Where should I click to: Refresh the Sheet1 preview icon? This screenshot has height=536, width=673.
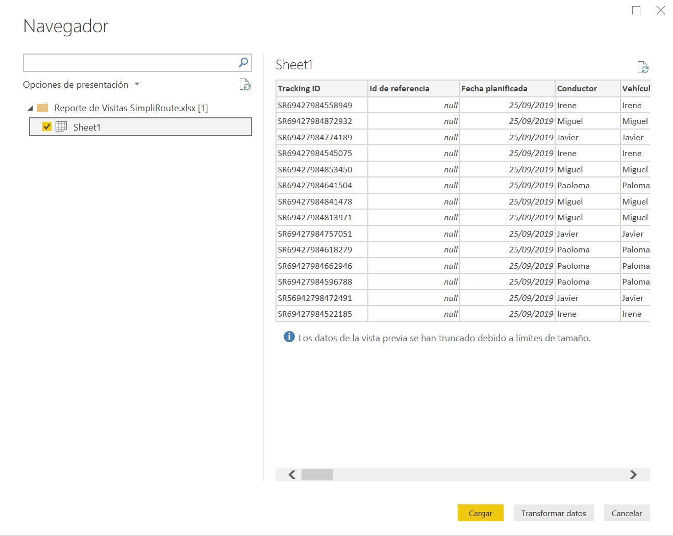642,67
